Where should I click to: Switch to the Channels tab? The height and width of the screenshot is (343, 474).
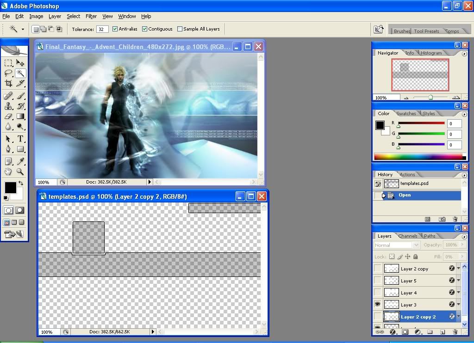coord(407,236)
